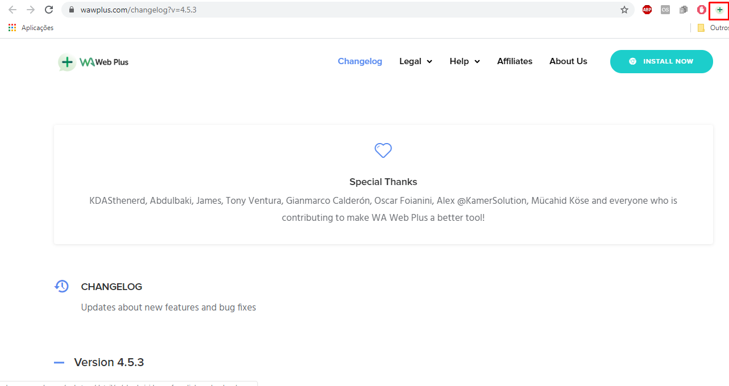Click the line 'contributing to make WA Web Plus a better tool!'
Viewport: 729px width, 386px height.
click(x=384, y=217)
